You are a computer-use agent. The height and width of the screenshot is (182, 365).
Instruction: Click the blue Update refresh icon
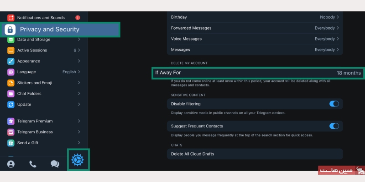(x=10, y=105)
